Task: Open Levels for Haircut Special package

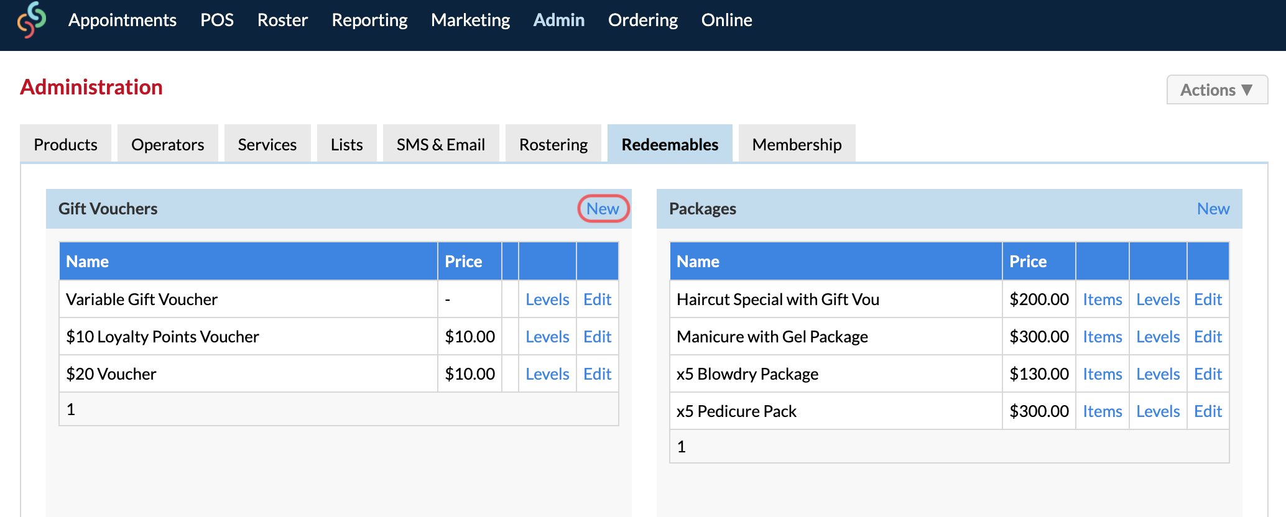Action: pos(1158,300)
